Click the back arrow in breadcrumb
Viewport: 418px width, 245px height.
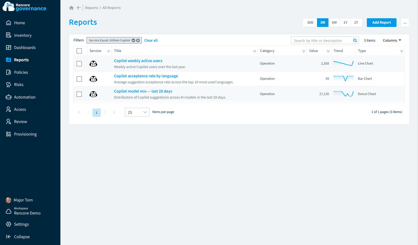(x=79, y=8)
